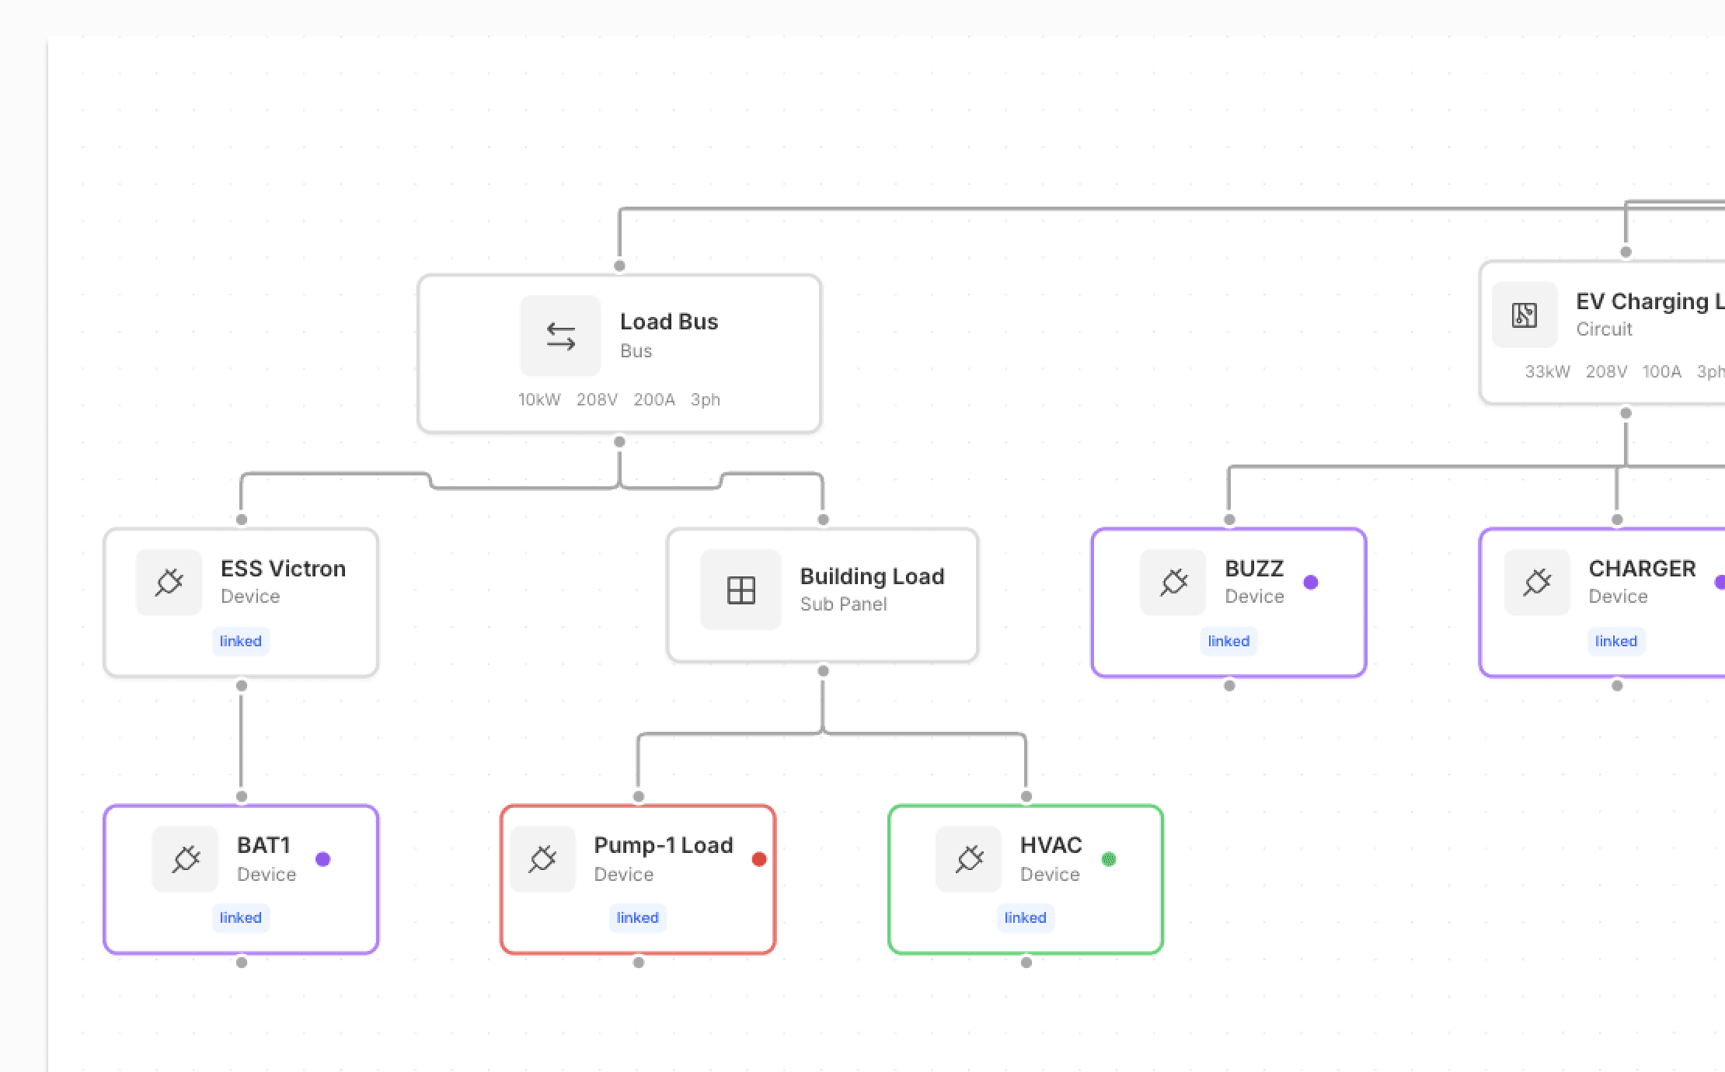
Task: Click the linked badge on BUZZ
Action: click(x=1228, y=641)
